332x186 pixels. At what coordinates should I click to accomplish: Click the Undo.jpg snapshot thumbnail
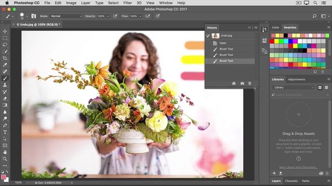click(x=216, y=36)
